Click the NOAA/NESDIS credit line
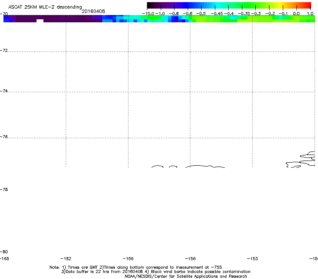Viewport: 318px width, 279px height. 186,276
